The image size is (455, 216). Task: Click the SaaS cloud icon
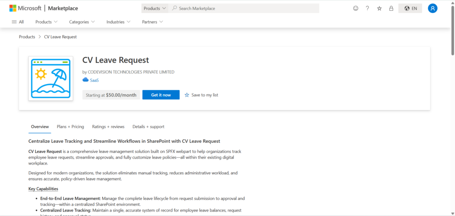pos(85,80)
